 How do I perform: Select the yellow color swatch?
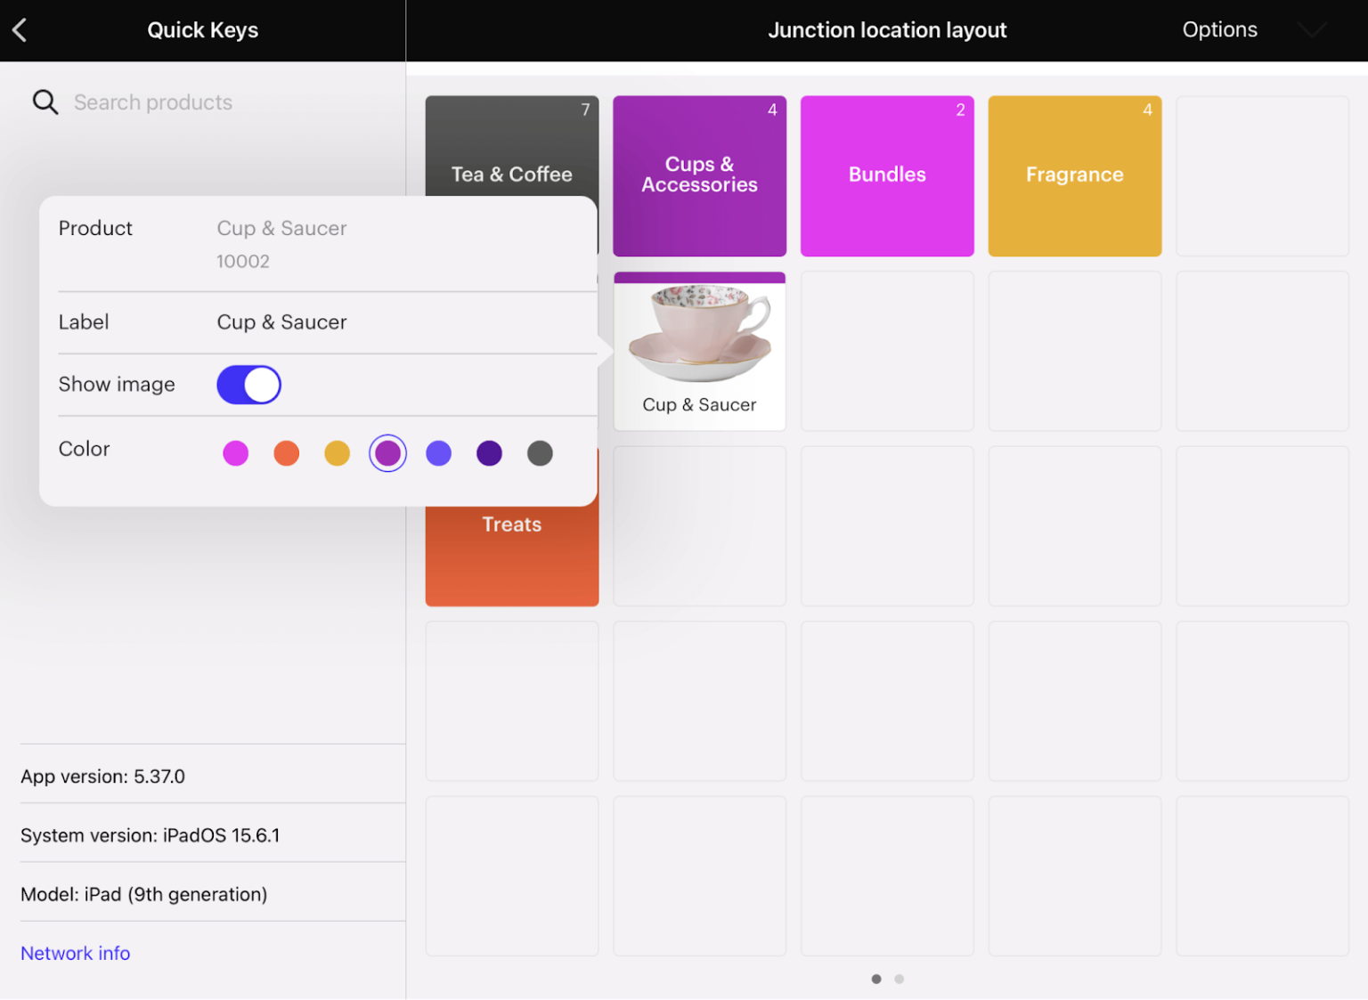click(337, 452)
